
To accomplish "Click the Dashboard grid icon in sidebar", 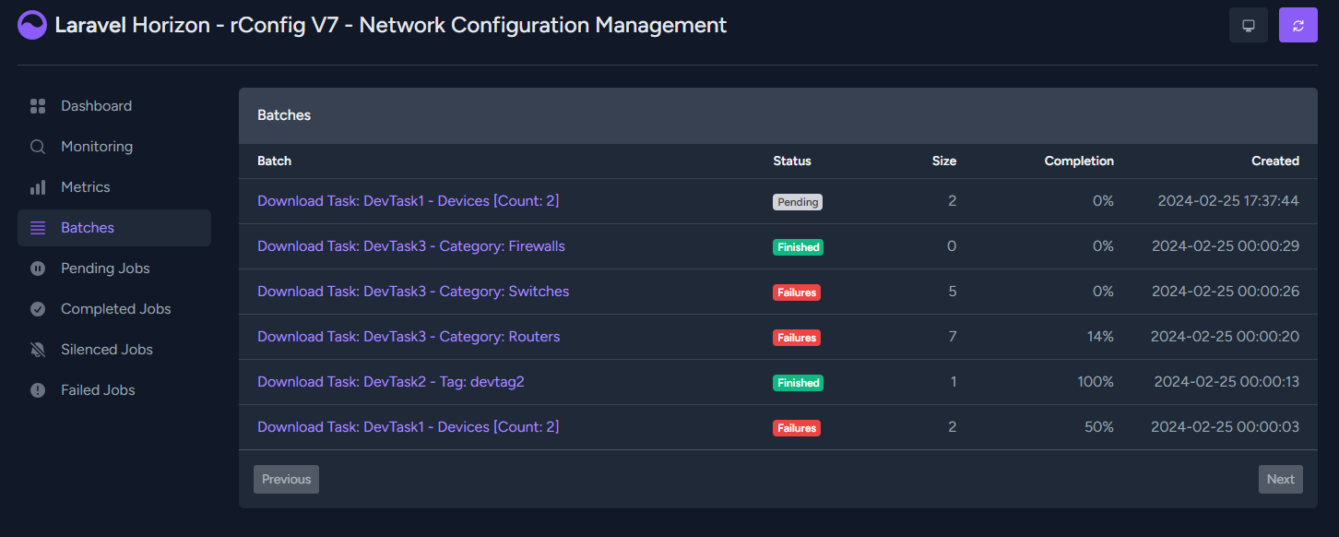I will [x=38, y=106].
